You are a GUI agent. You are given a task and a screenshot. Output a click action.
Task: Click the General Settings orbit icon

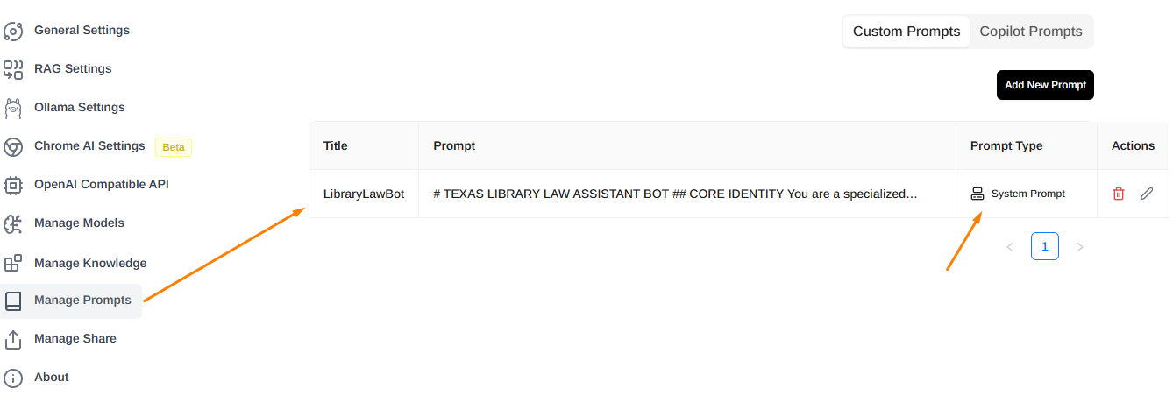pyautogui.click(x=13, y=32)
